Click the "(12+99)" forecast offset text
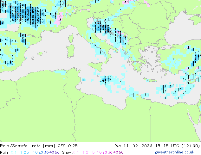 tap(191, 146)
